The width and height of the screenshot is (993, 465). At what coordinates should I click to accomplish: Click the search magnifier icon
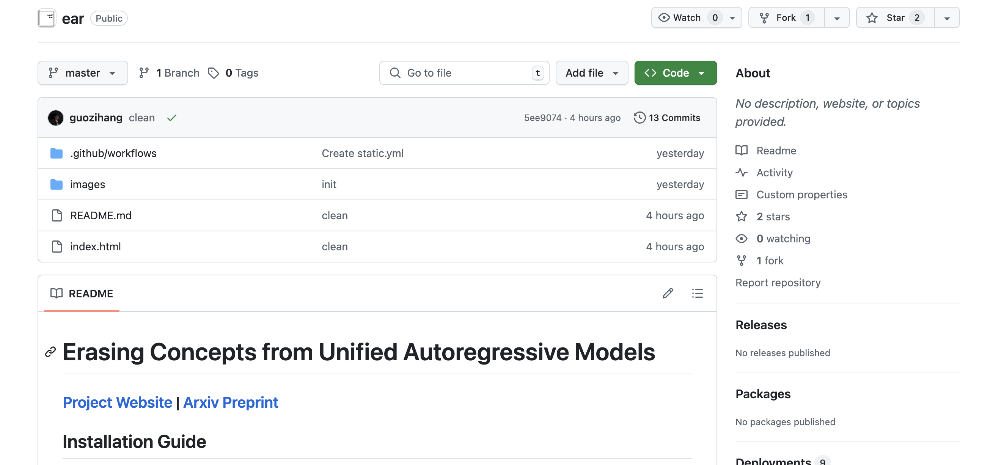click(x=395, y=73)
